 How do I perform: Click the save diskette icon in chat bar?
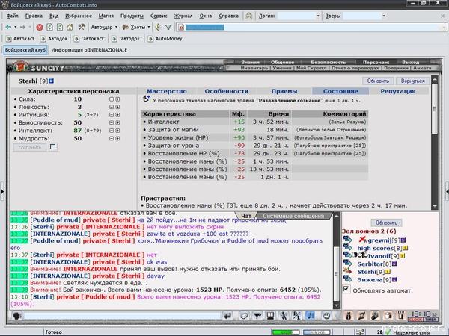click(x=270, y=316)
